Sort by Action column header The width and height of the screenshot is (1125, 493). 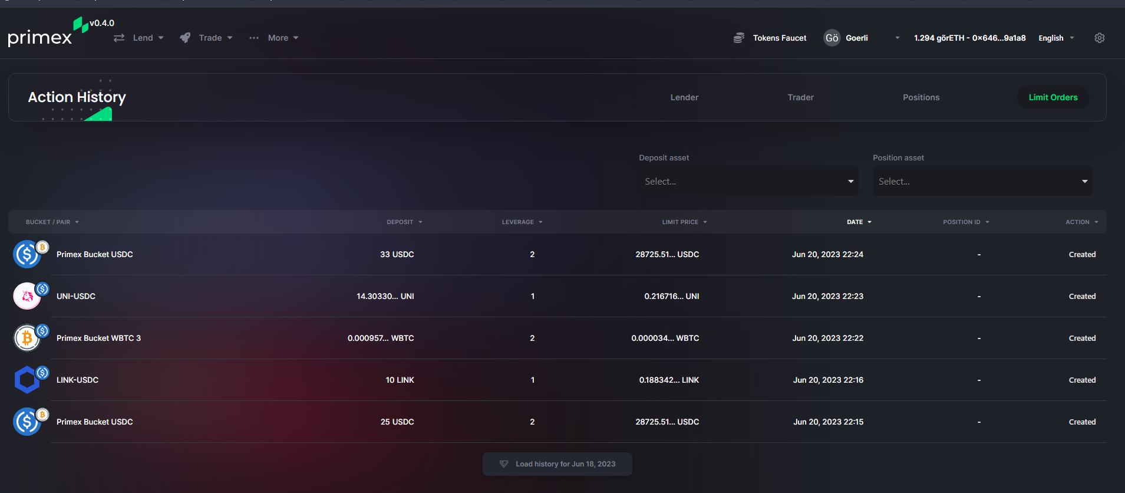click(x=1082, y=222)
